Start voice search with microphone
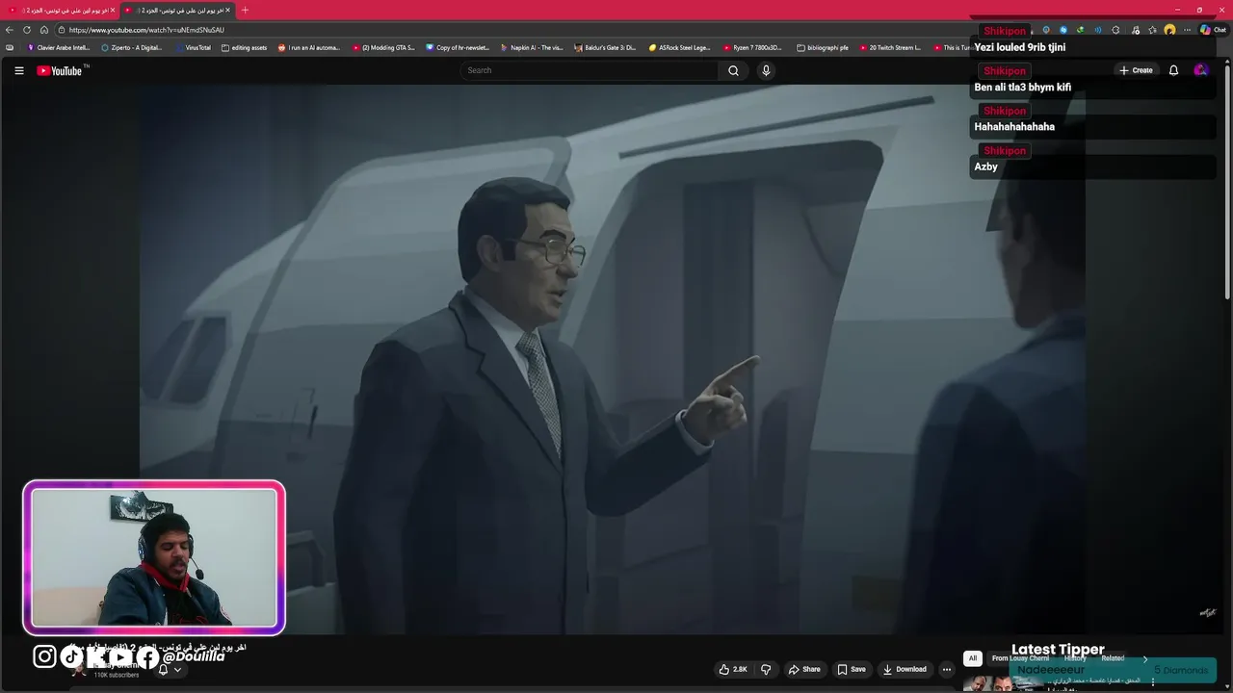The height and width of the screenshot is (693, 1233). pos(766,70)
